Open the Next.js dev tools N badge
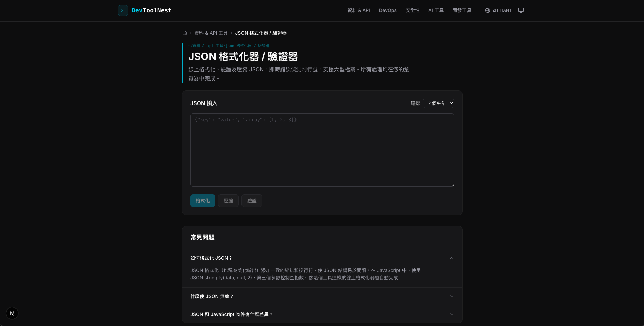 [x=12, y=313]
